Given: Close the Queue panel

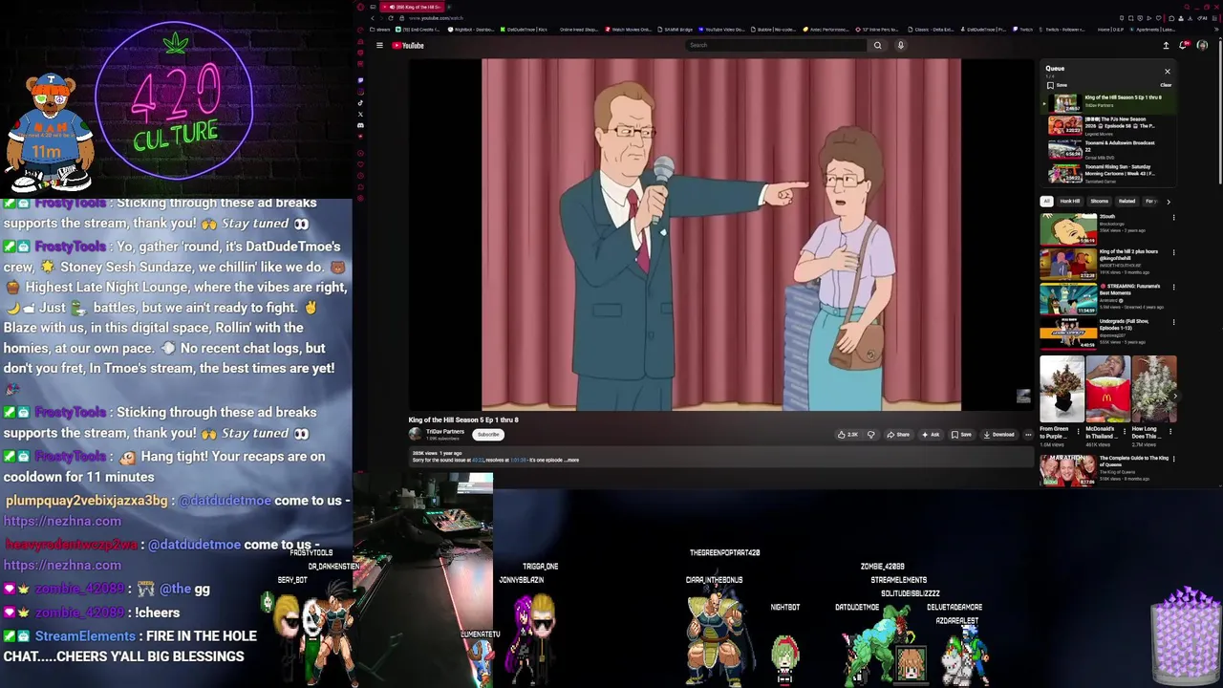Looking at the screenshot, I should pos(1167,71).
